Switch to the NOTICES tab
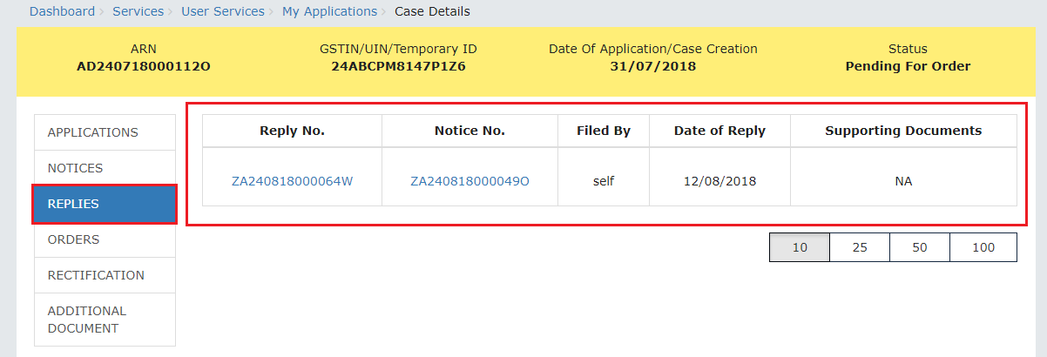This screenshot has height=357, width=1047. [105, 168]
